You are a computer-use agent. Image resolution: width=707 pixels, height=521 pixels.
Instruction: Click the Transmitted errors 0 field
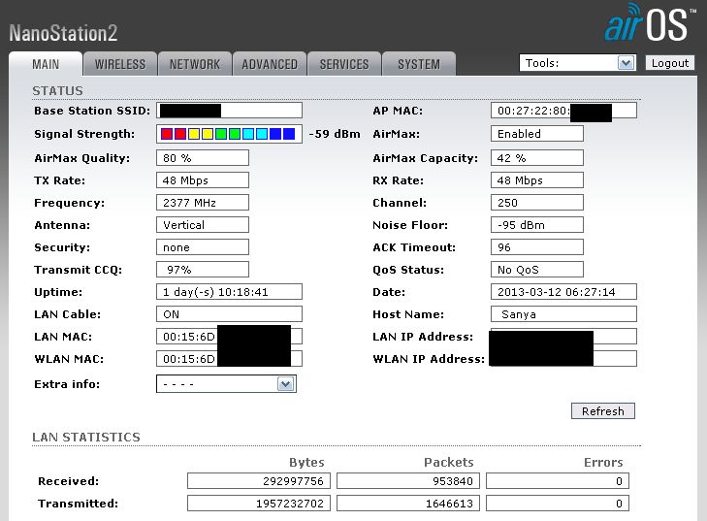click(558, 503)
